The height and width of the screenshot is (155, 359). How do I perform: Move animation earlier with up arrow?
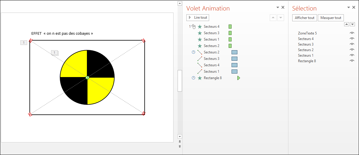(x=273, y=18)
